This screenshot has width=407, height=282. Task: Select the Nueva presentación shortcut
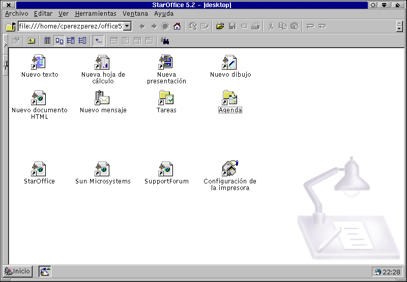[x=166, y=62]
